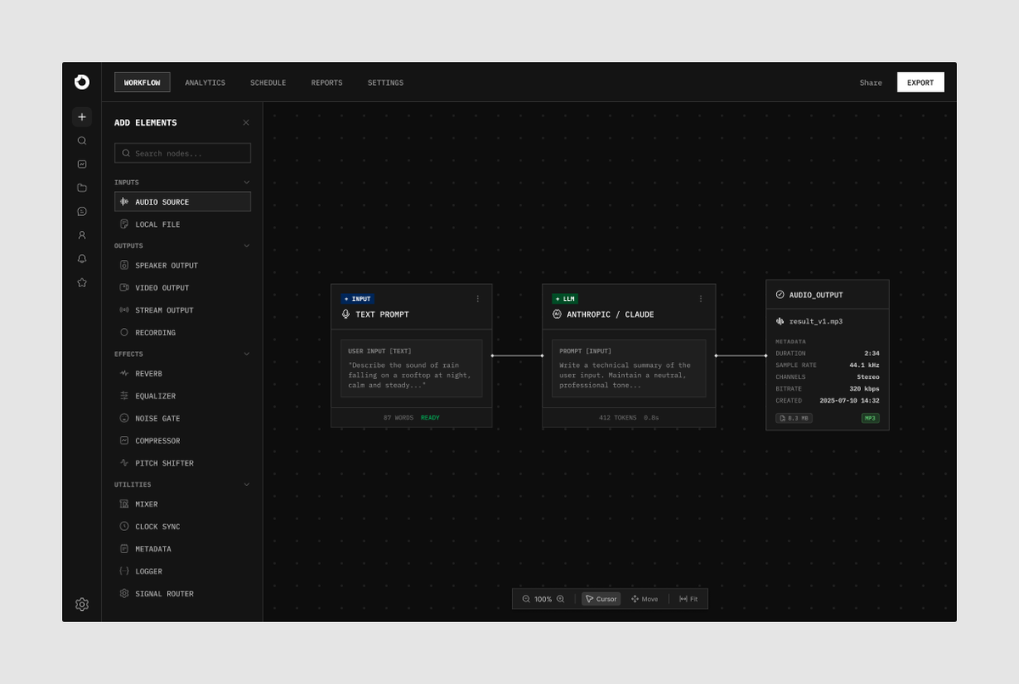Click the Recording circle icon

pos(124,332)
